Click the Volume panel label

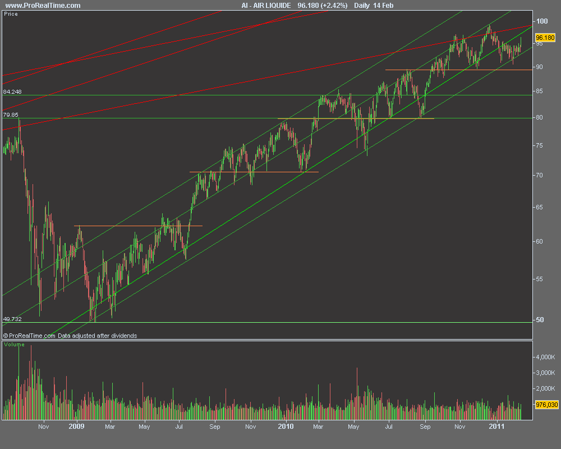15,345
